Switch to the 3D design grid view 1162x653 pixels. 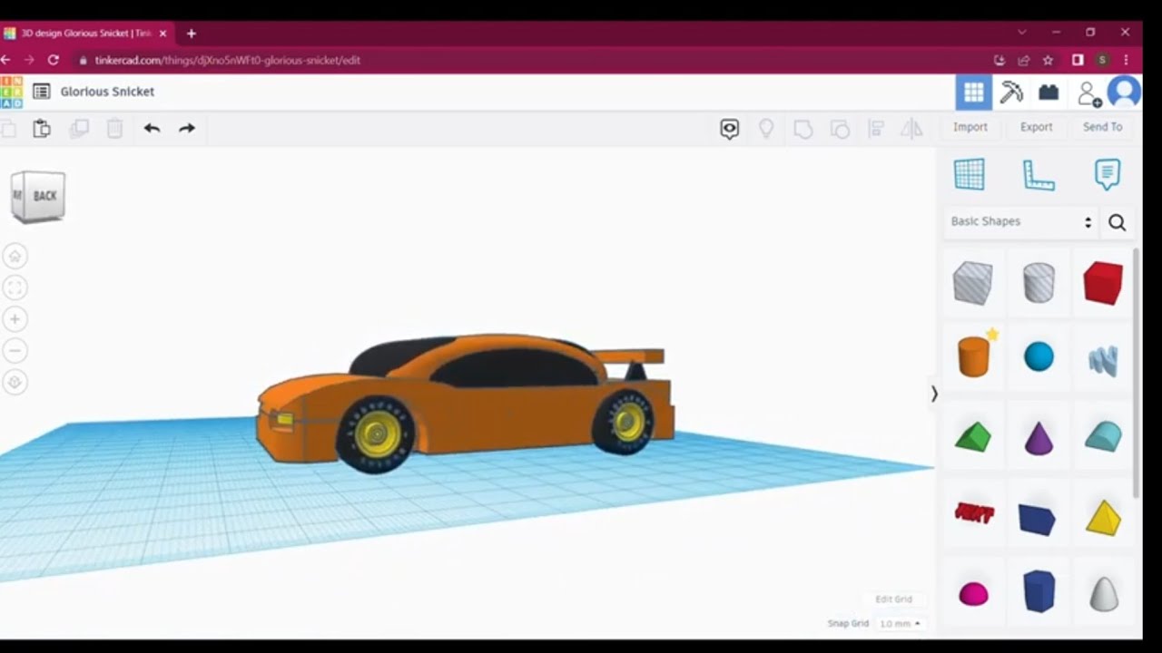973,92
